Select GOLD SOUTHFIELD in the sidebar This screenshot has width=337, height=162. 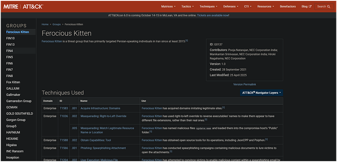[x=19, y=114]
